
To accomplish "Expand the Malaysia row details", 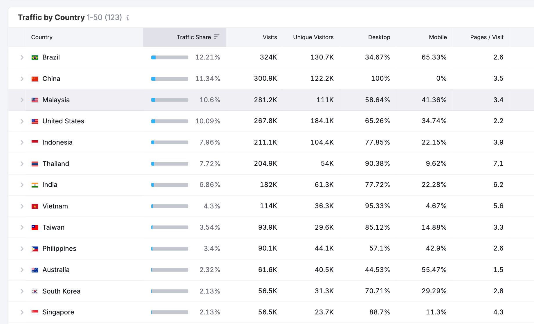I will [x=22, y=100].
